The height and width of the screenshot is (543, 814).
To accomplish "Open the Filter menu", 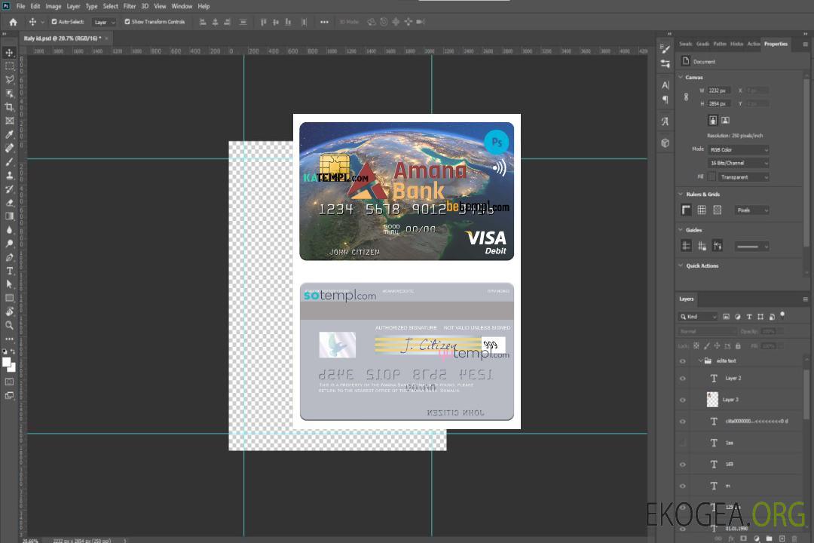I will (x=130, y=6).
